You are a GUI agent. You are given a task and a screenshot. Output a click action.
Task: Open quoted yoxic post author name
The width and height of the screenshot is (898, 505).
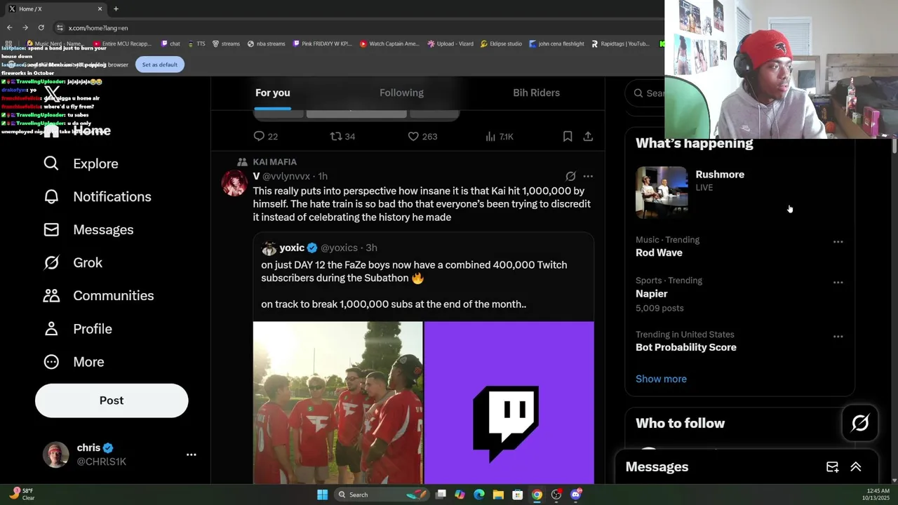click(292, 248)
